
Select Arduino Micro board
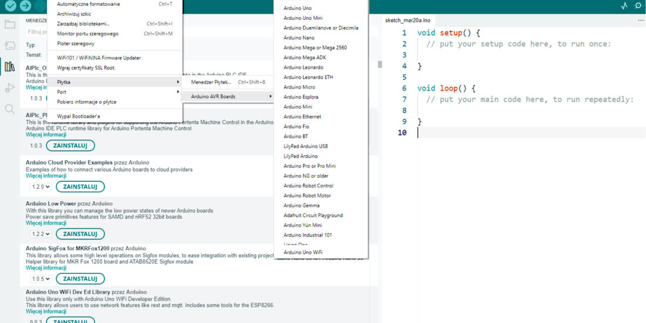[321, 88]
